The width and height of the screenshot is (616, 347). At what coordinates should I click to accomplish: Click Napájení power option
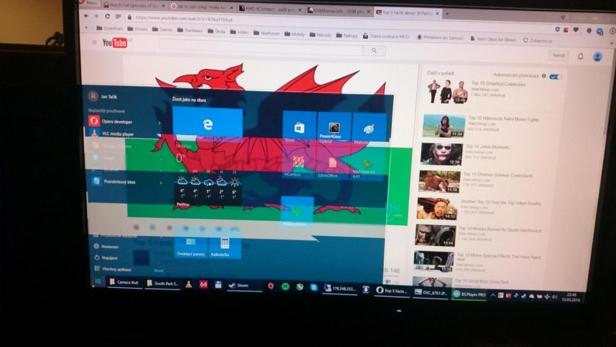point(106,258)
